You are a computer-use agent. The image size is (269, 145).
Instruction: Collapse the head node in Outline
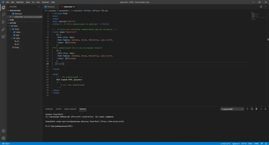tap(11, 29)
